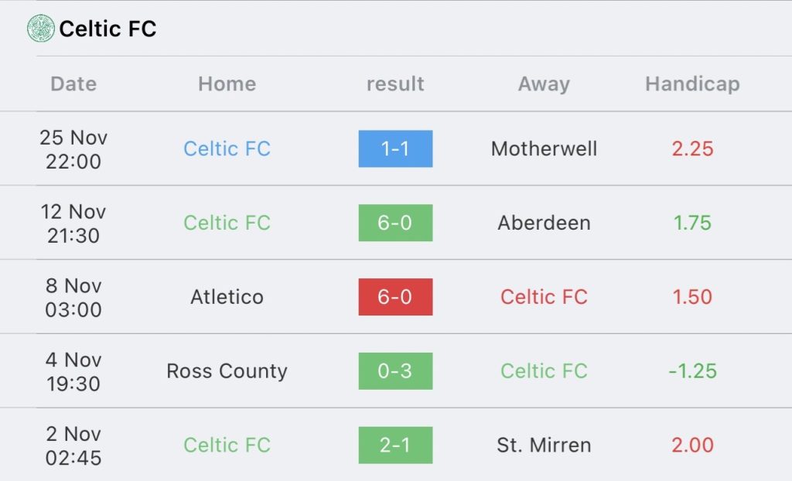The image size is (792, 481).
Task: Open the Motherwell team link
Action: point(544,148)
